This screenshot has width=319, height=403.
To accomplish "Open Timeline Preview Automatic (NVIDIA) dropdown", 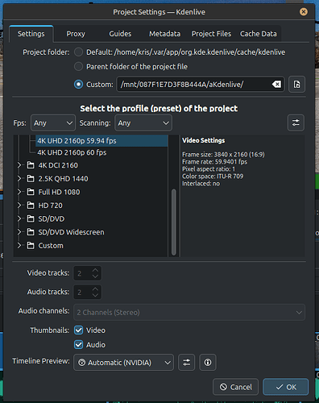I will point(123,363).
